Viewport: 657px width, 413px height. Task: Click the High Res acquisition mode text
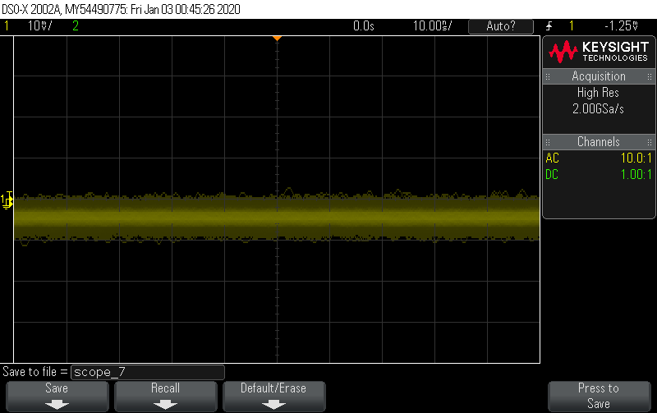[x=598, y=93]
